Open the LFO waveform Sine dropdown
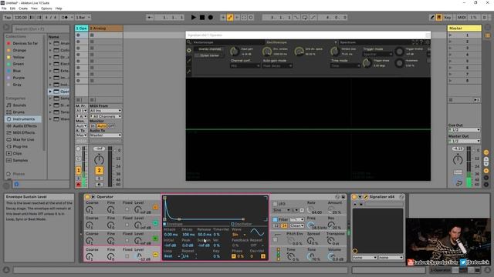 281,210
